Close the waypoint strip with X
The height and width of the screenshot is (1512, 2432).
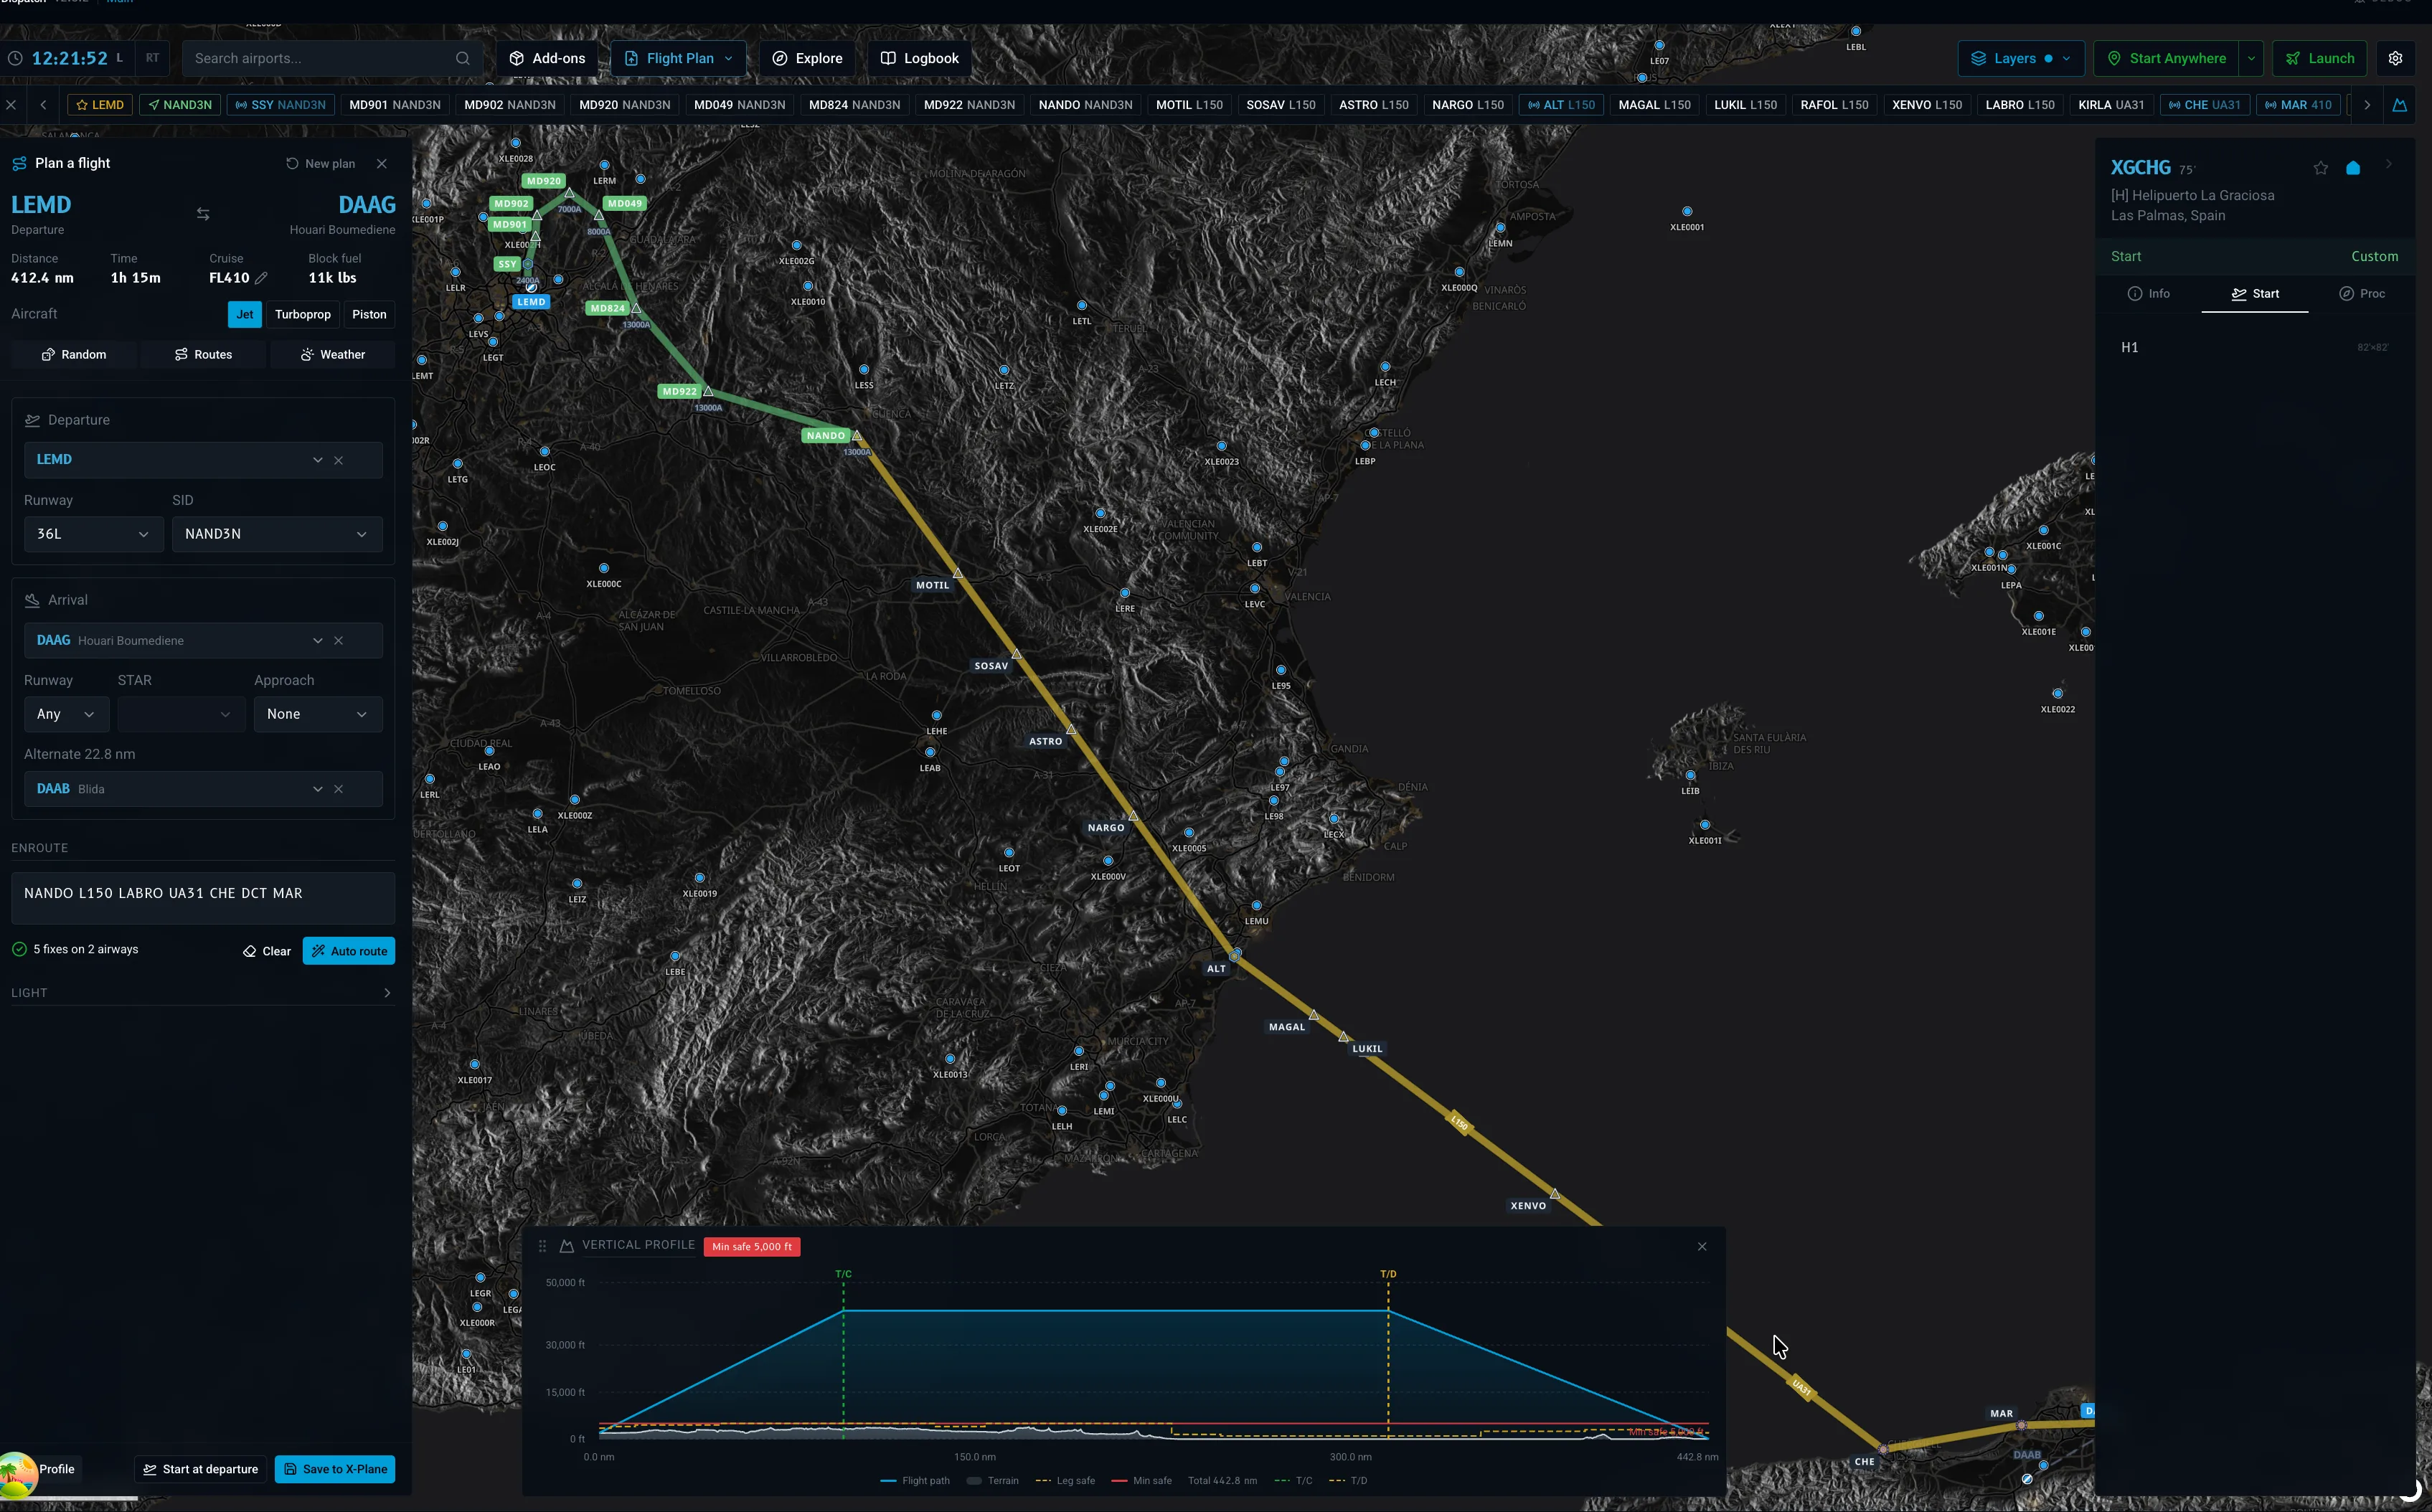point(11,105)
